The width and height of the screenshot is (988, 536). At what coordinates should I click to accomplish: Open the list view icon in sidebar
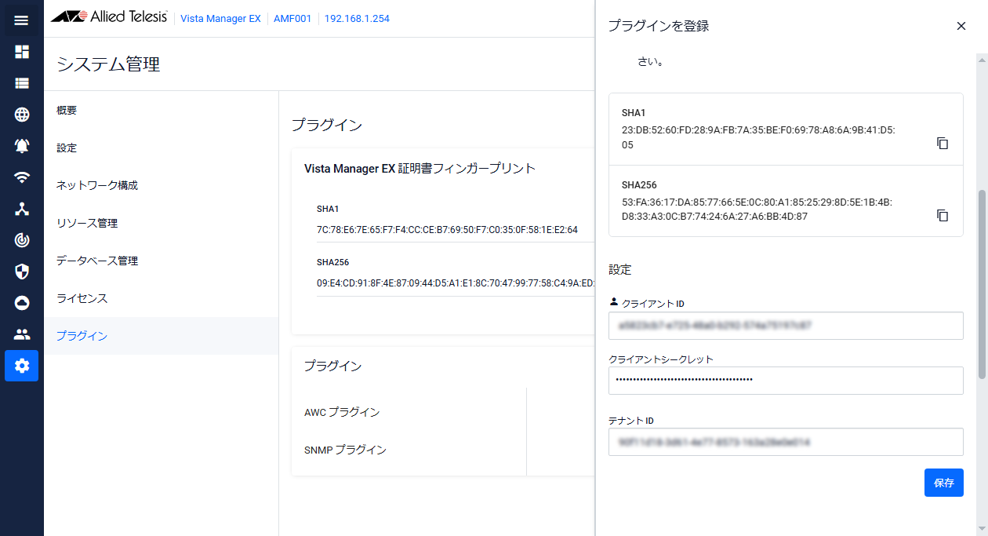(22, 83)
